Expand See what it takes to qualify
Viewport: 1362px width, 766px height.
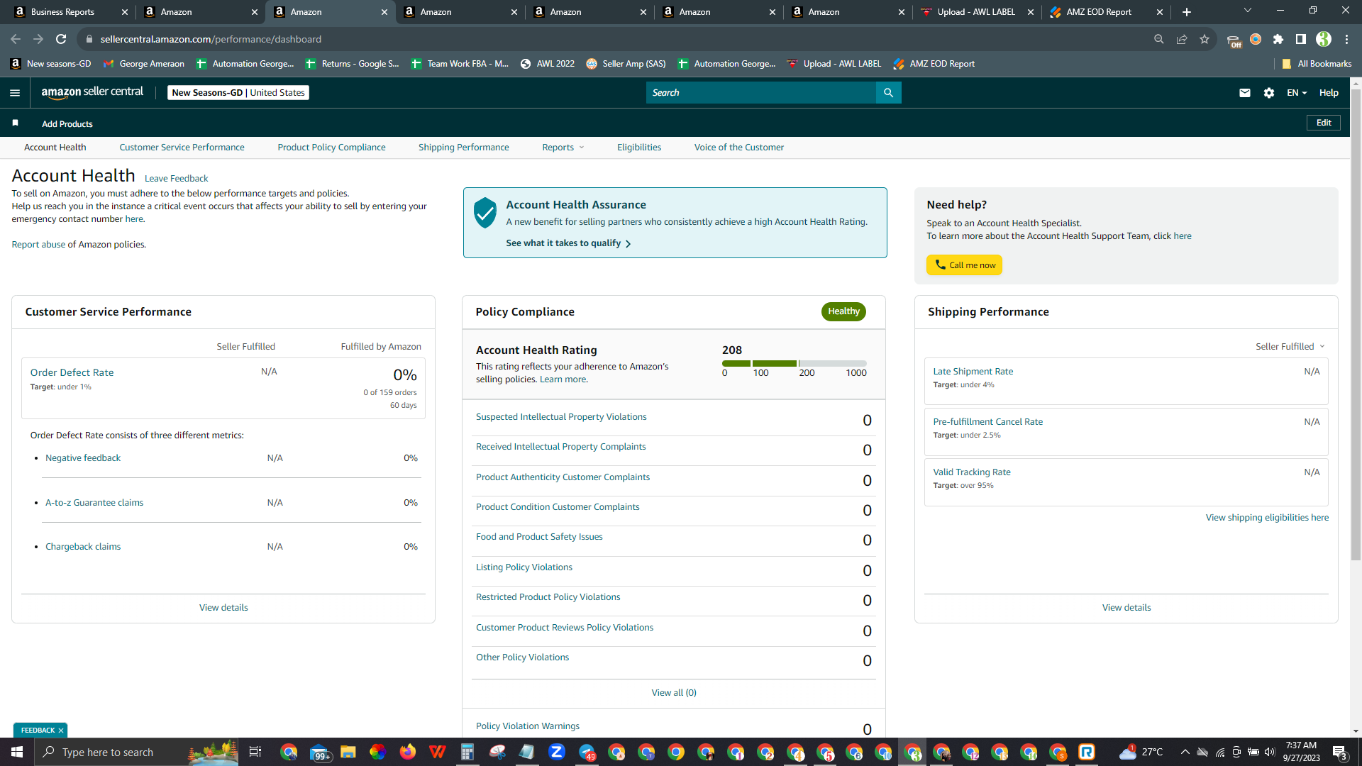pos(568,243)
